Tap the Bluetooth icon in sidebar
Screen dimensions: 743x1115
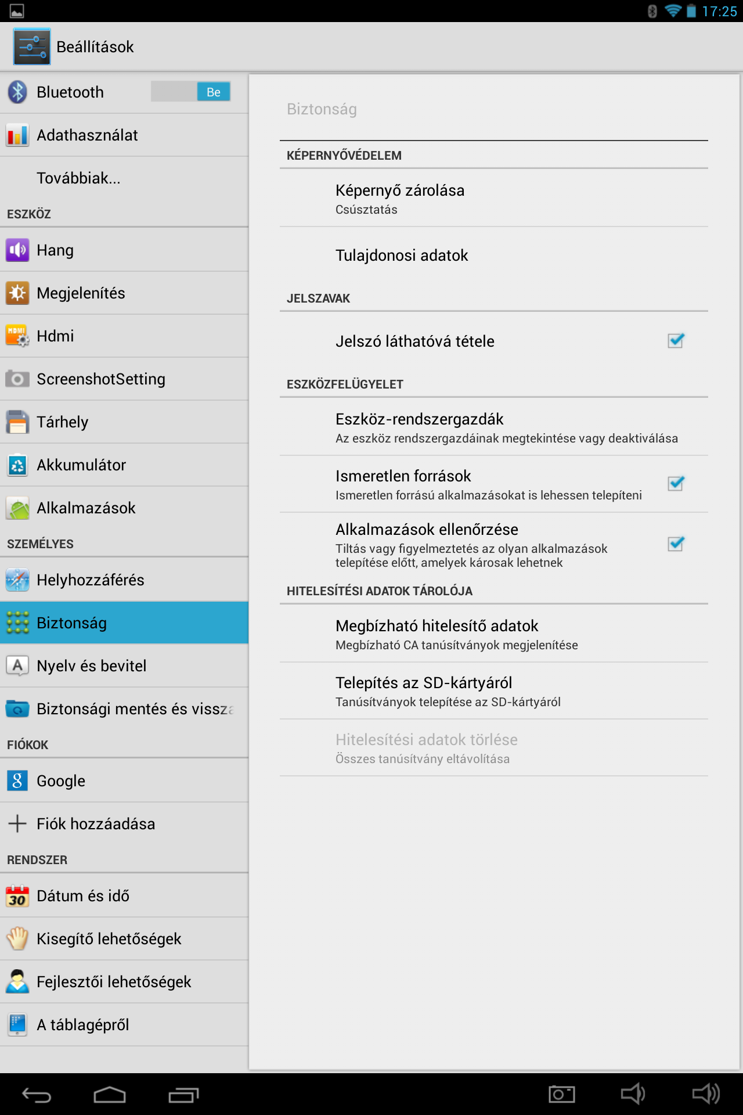17,92
